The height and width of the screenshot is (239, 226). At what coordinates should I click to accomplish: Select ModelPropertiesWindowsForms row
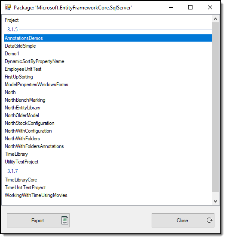coord(108,85)
